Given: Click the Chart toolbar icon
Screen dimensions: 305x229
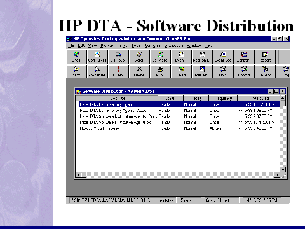Looking at the screenshot, I should tap(181, 71).
